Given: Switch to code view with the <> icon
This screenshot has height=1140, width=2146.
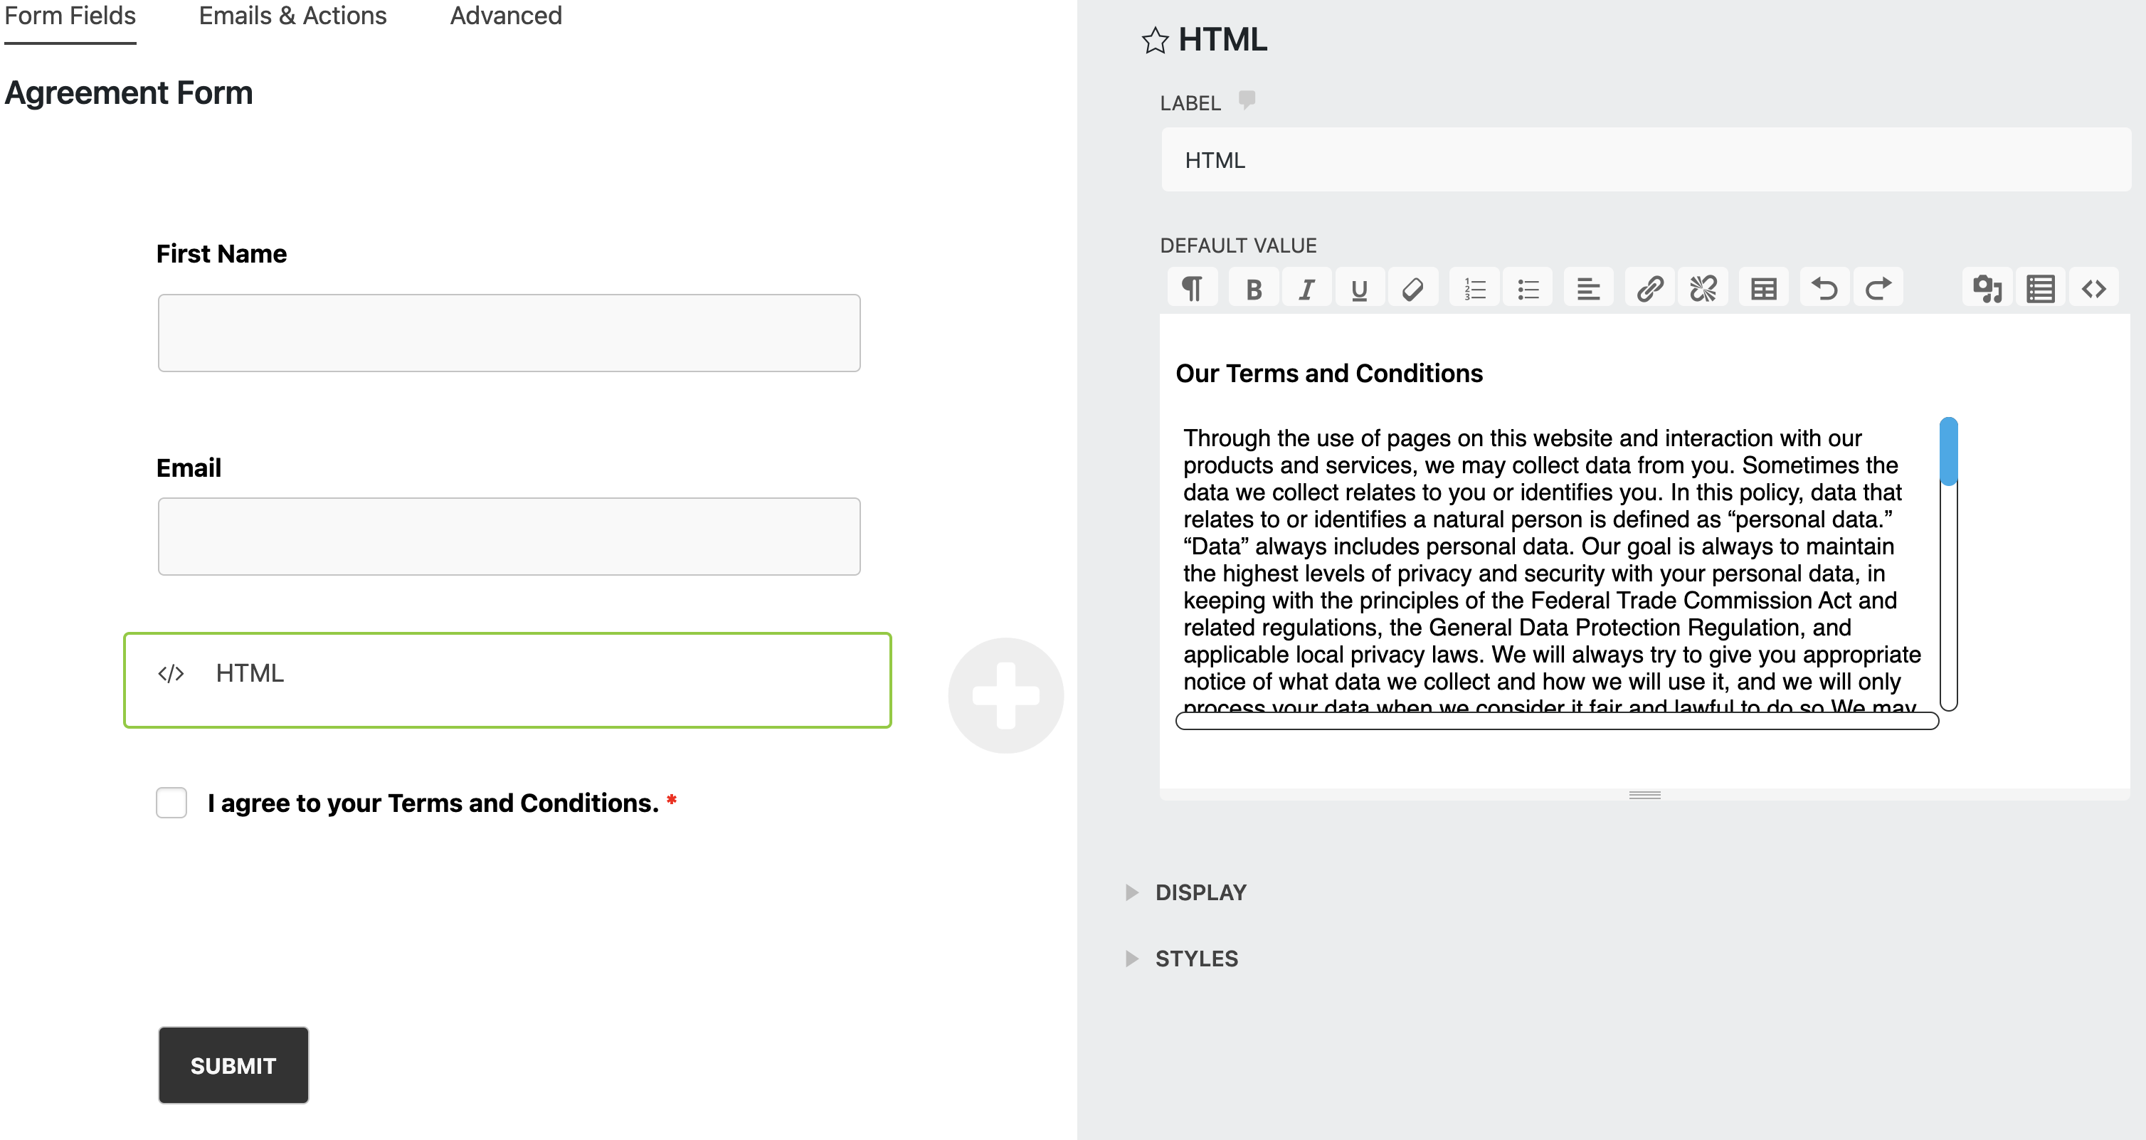Looking at the screenshot, I should click(x=2093, y=289).
